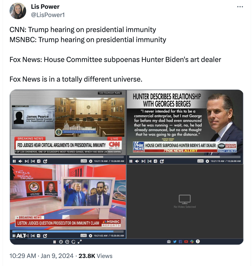
Task: Mute the Fox News feed speaker icon
Action: pyautogui.click(x=137, y=161)
